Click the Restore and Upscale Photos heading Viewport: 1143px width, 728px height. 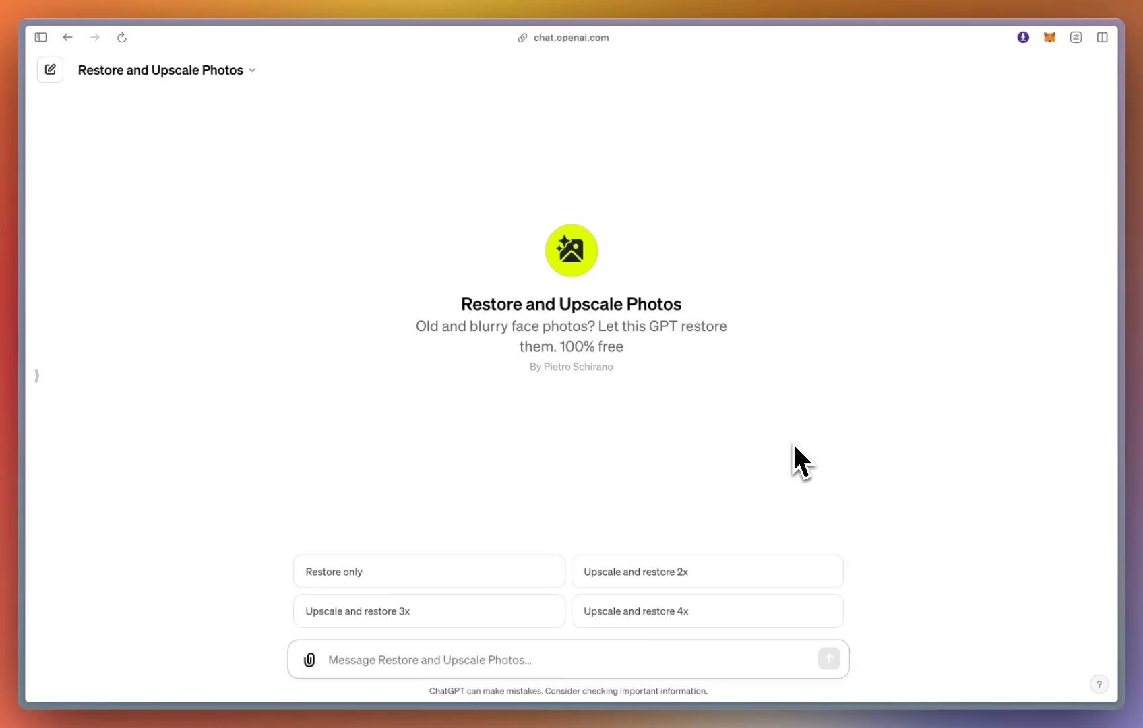(571, 304)
